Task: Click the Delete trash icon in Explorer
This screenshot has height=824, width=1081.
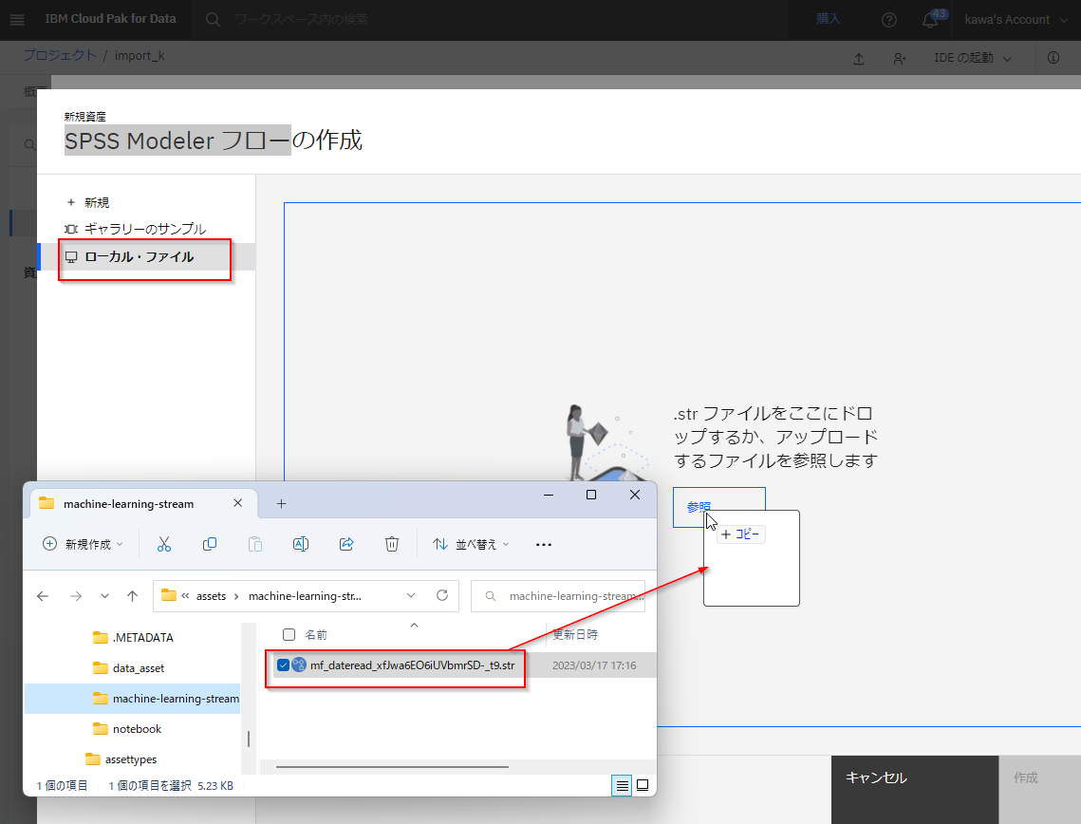Action: (x=392, y=544)
